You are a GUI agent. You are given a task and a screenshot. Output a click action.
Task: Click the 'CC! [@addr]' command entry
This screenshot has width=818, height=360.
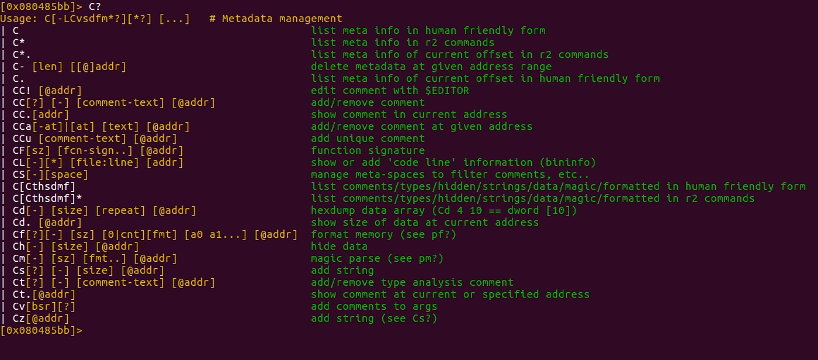point(47,91)
